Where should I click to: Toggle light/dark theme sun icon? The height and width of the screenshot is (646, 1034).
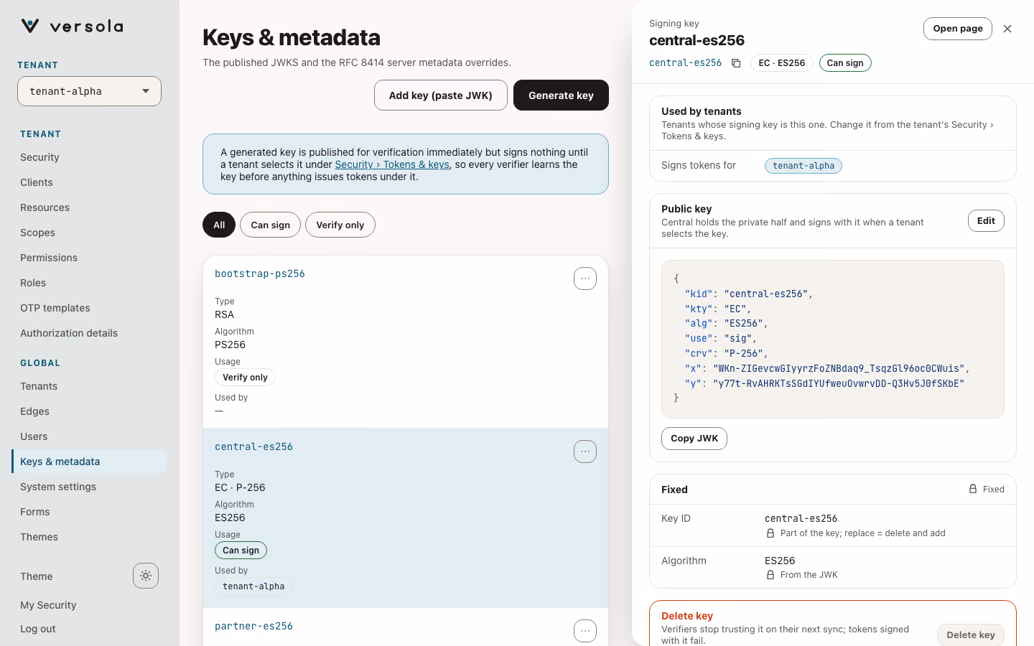146,576
